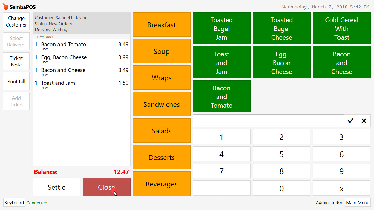Viewport: 374px width, 210px height.
Task: Go to the Main Menu
Action: 358,202
